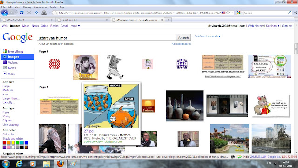This screenshot has height=168, width=298.
Task: Open the Bookmarks menu
Action: [41, 7]
